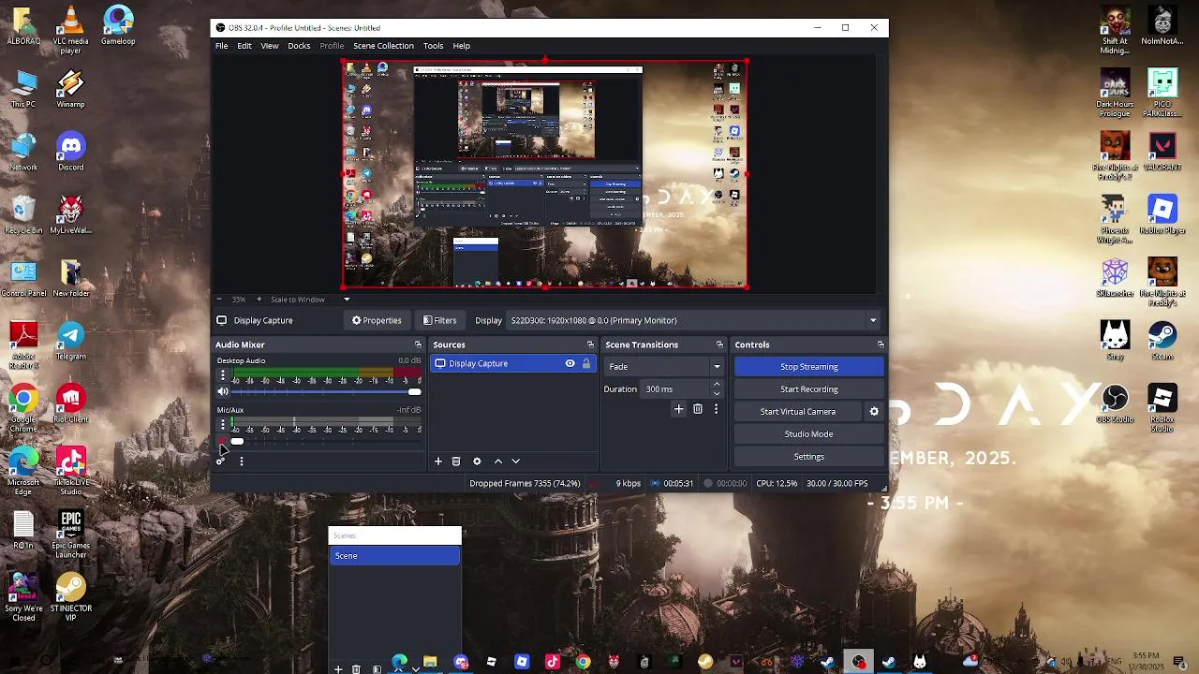Open Desktop Audio three-dot options menu
Viewport: 1199px width, 674px height.
223,375
